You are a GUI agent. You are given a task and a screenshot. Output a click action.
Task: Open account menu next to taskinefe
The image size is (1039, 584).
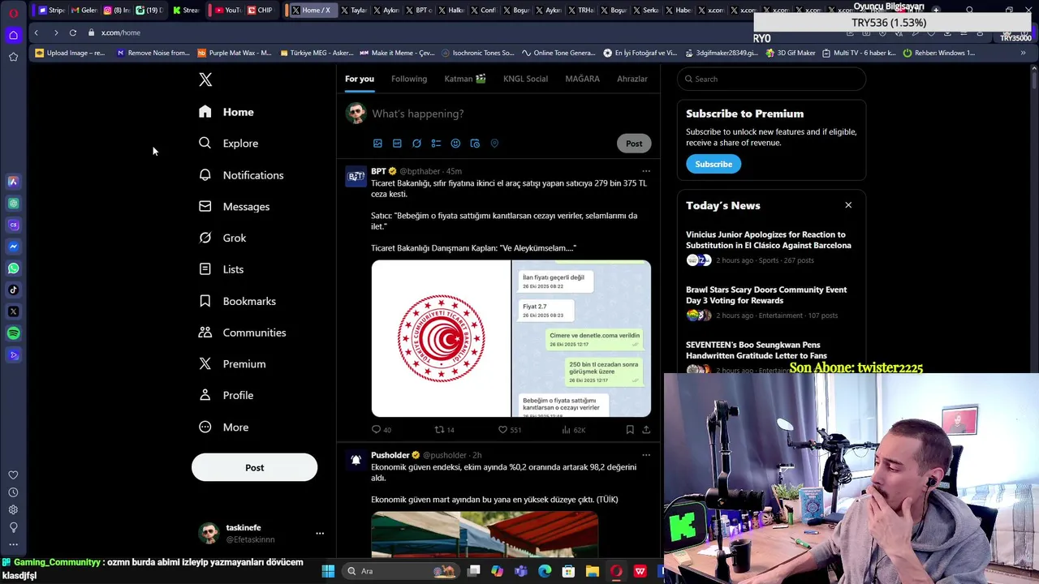point(320,534)
